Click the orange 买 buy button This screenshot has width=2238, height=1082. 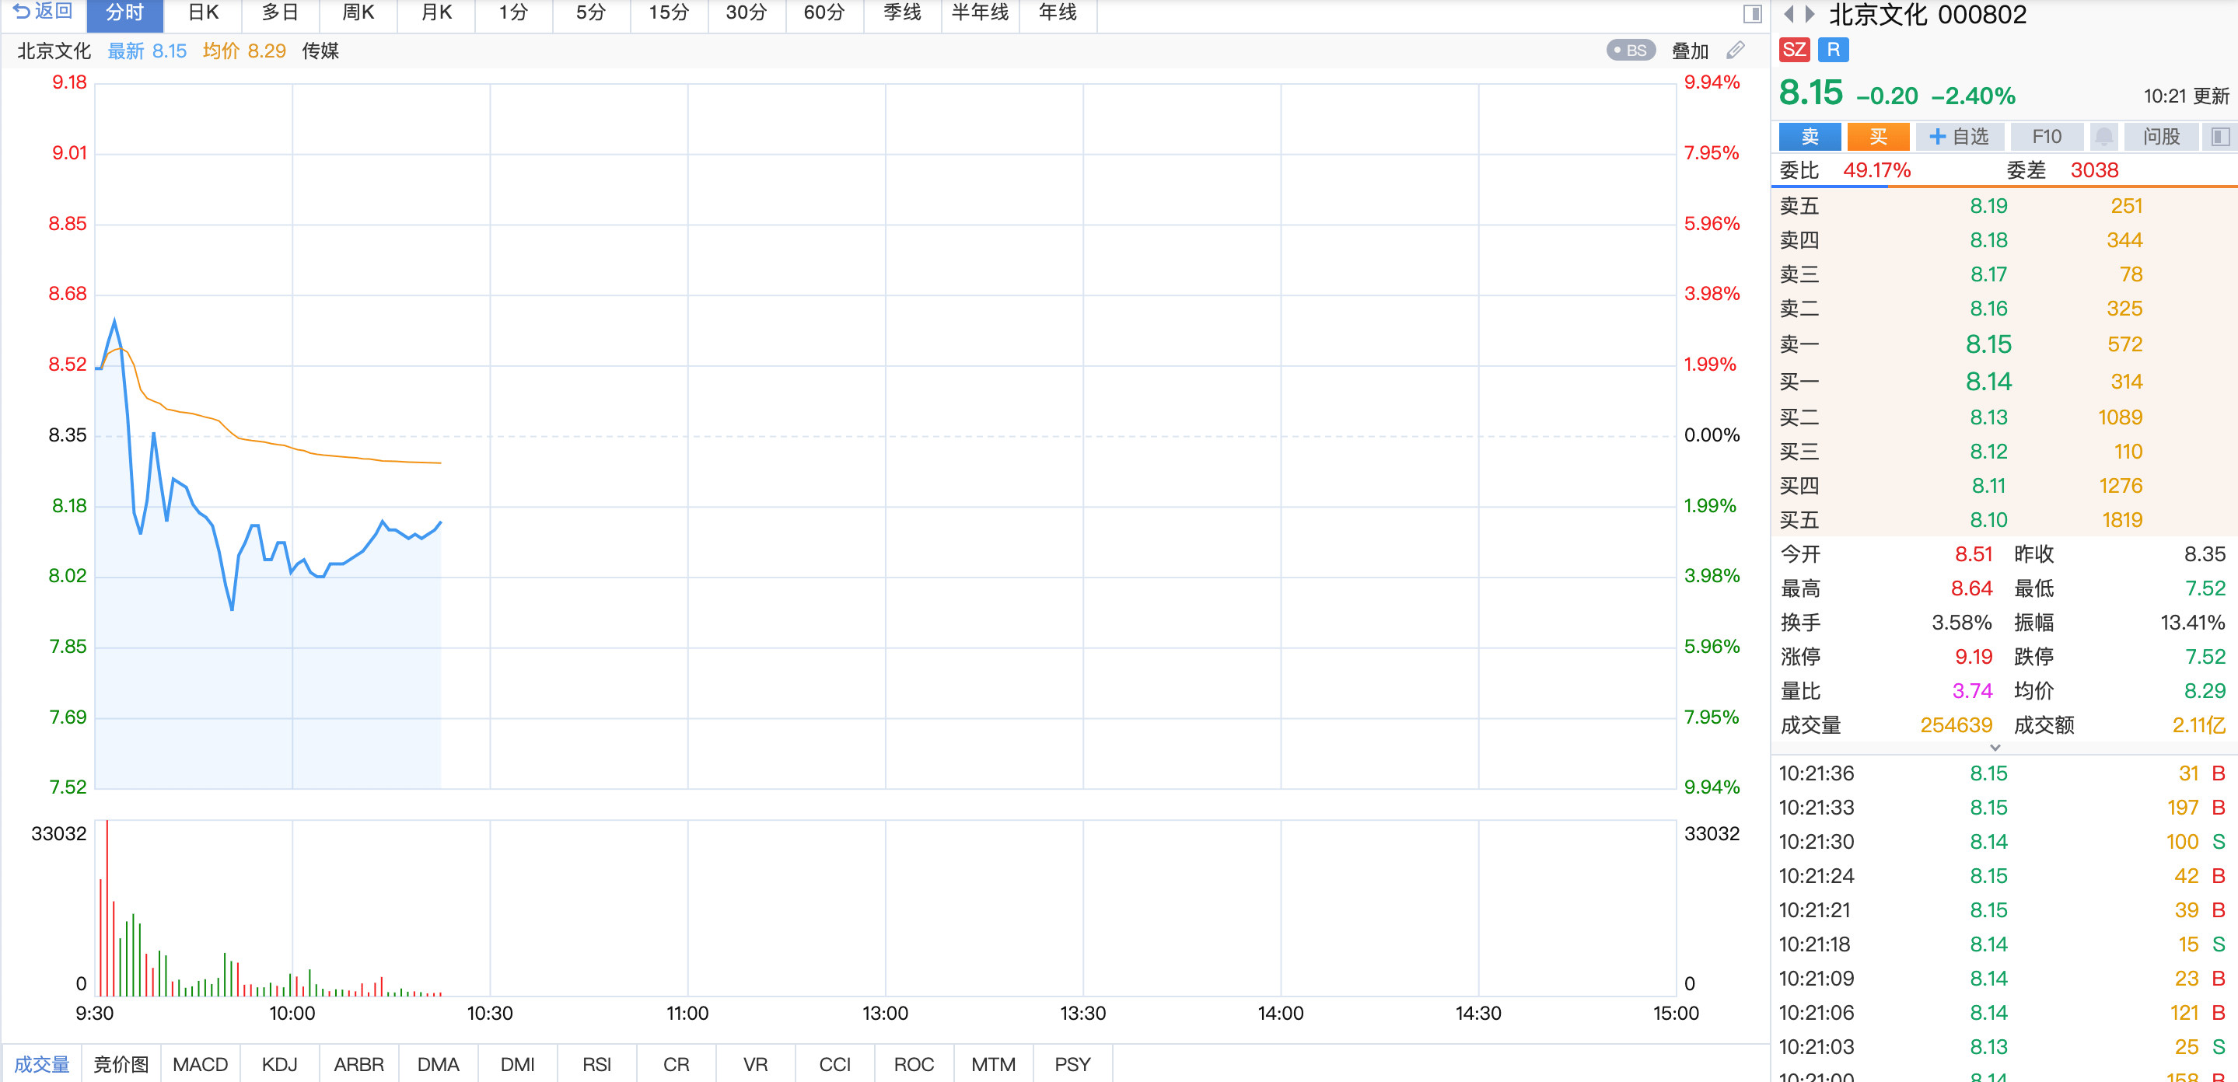[x=1877, y=136]
